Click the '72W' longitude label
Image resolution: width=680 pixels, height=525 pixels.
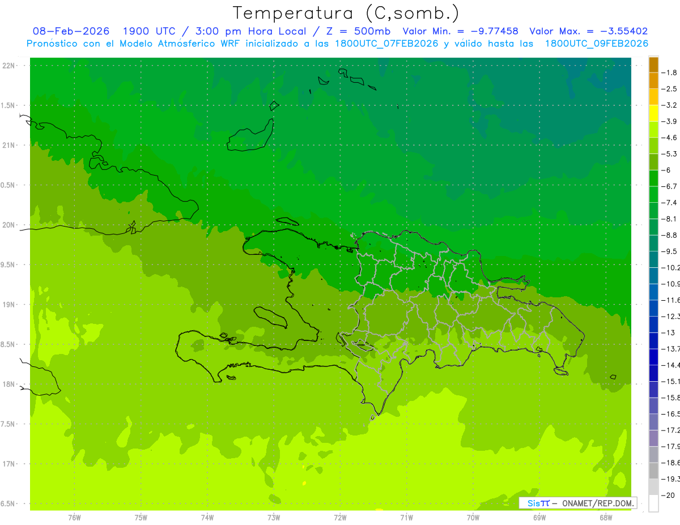coord(340,517)
